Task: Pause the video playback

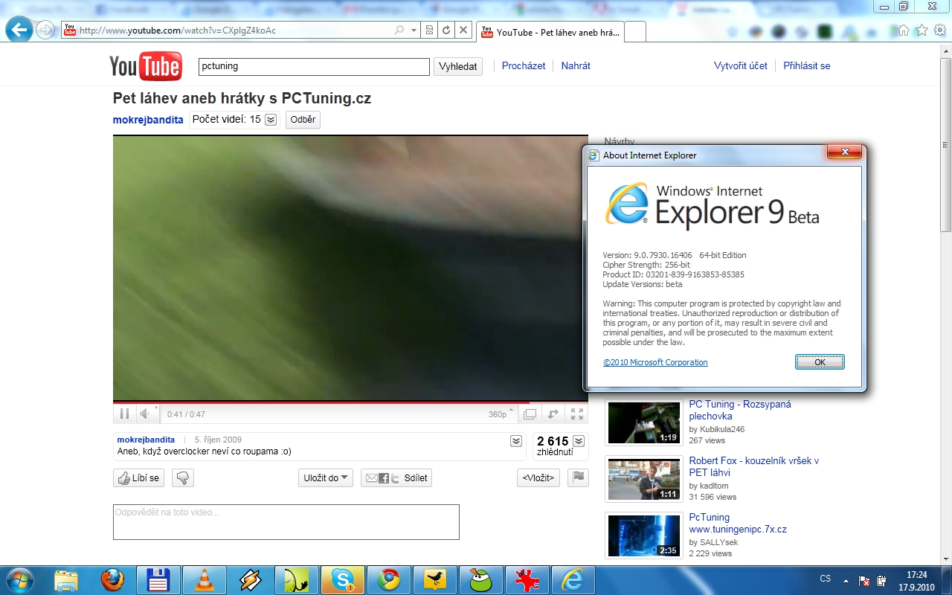Action: pyautogui.click(x=124, y=414)
